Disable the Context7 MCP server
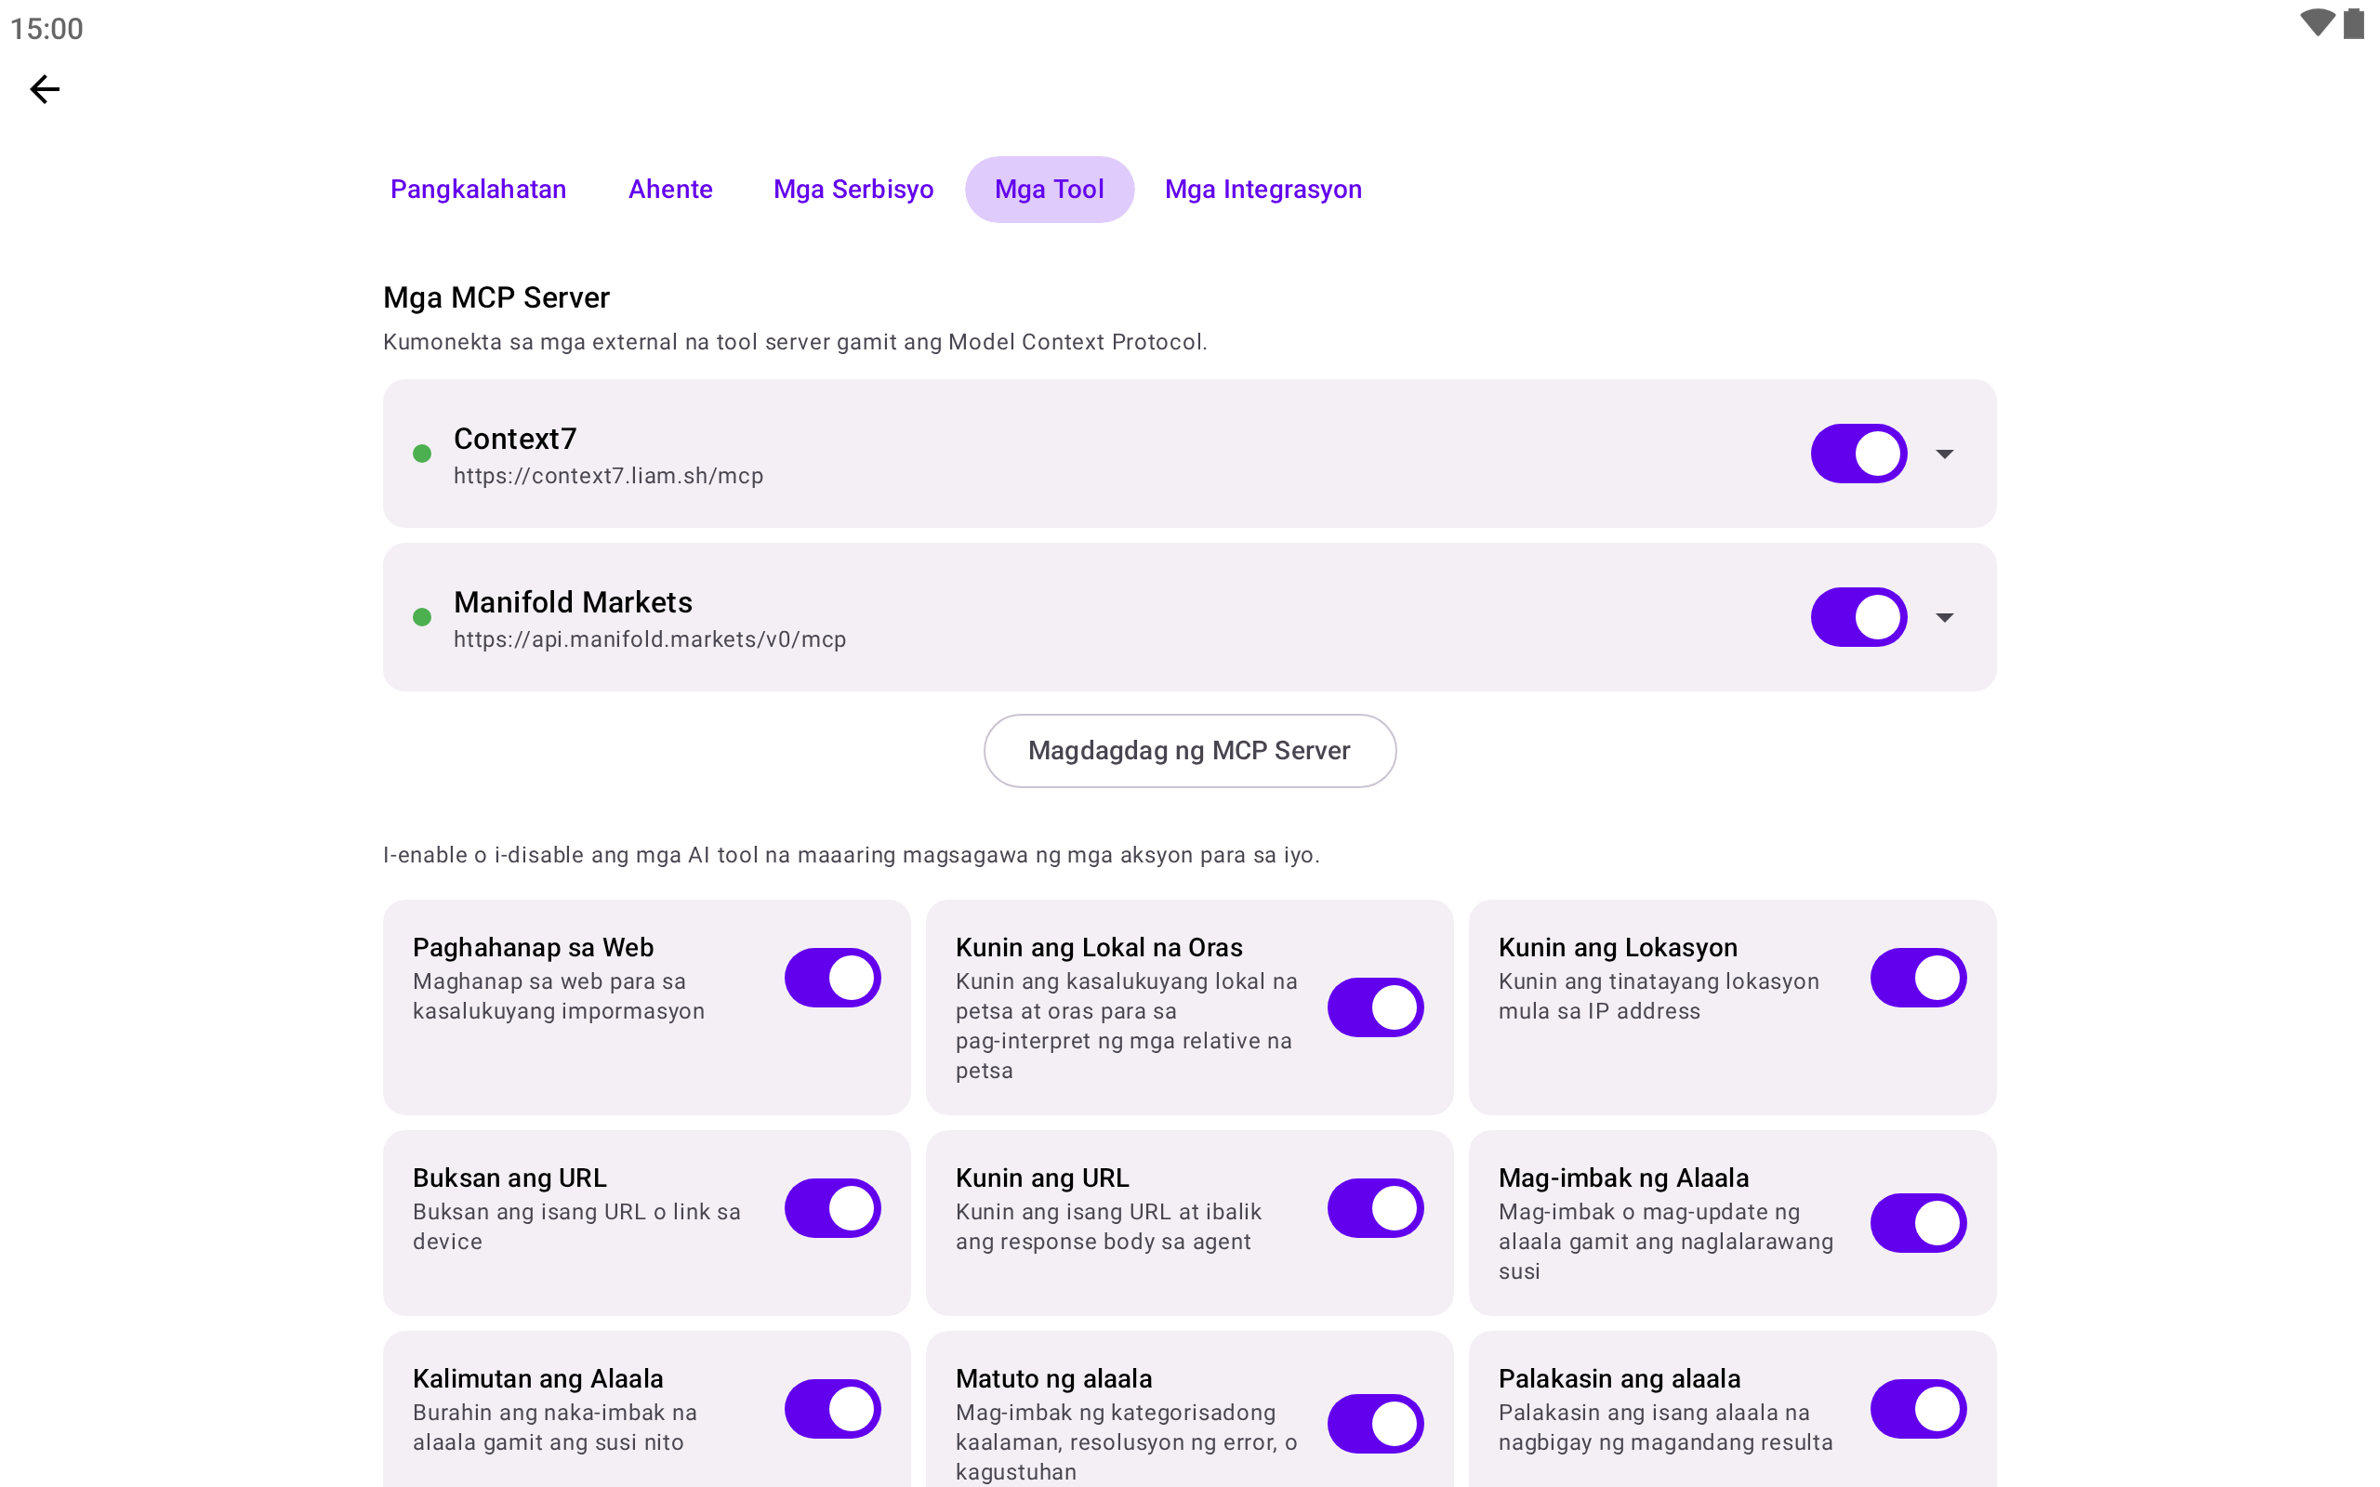The height and width of the screenshot is (1487, 2380). click(x=1858, y=454)
